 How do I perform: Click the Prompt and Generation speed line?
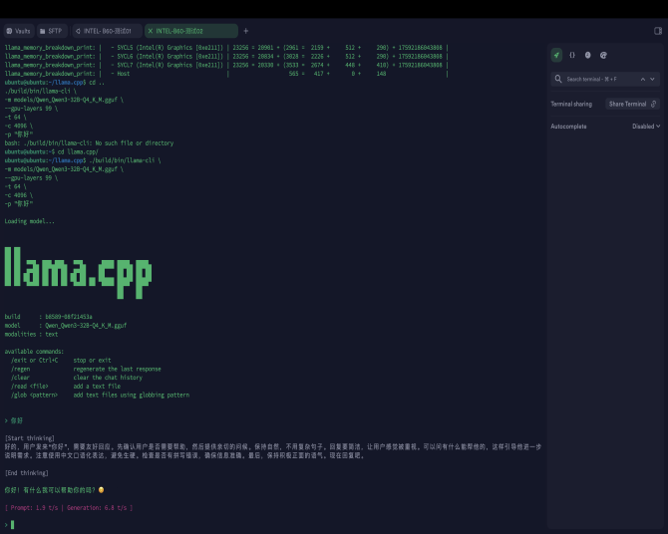[x=69, y=507]
